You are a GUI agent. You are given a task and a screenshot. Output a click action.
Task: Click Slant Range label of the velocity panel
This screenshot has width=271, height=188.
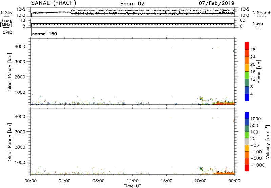coord(9,142)
